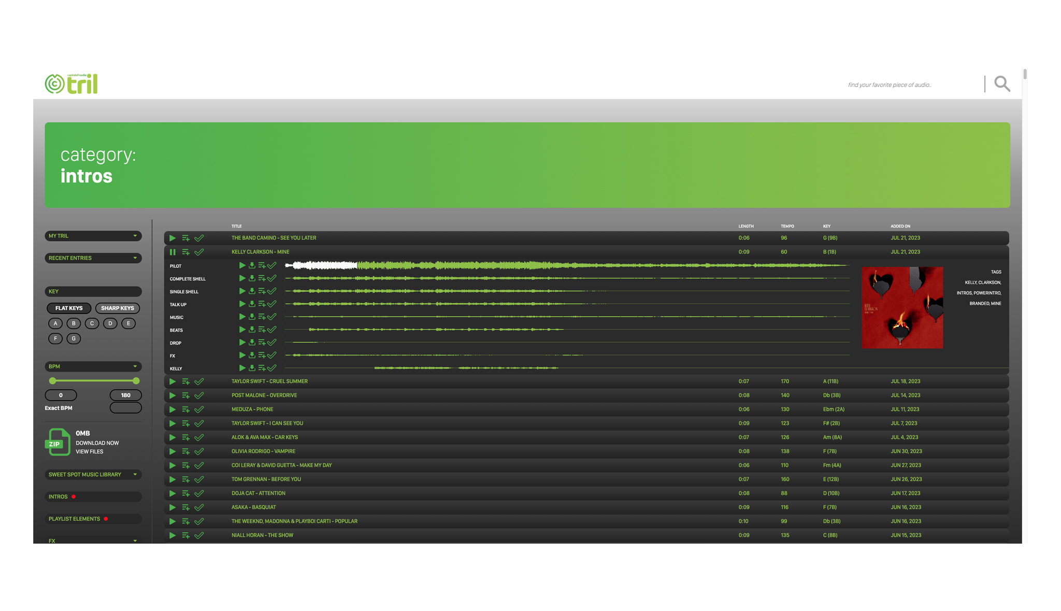Play the Pilot stem
This screenshot has width=1061, height=611.
242,265
